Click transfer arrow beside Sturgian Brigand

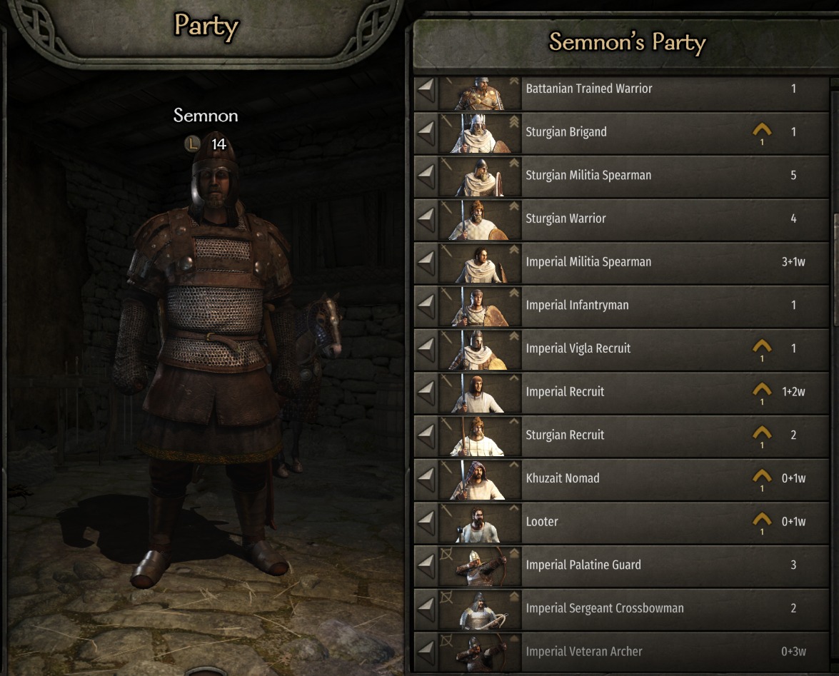(426, 132)
